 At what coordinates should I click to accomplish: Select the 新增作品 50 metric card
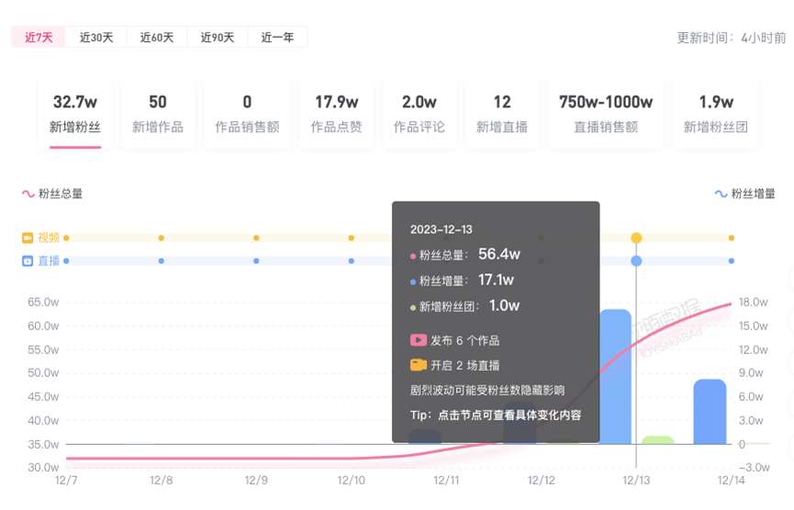pyautogui.click(x=158, y=114)
